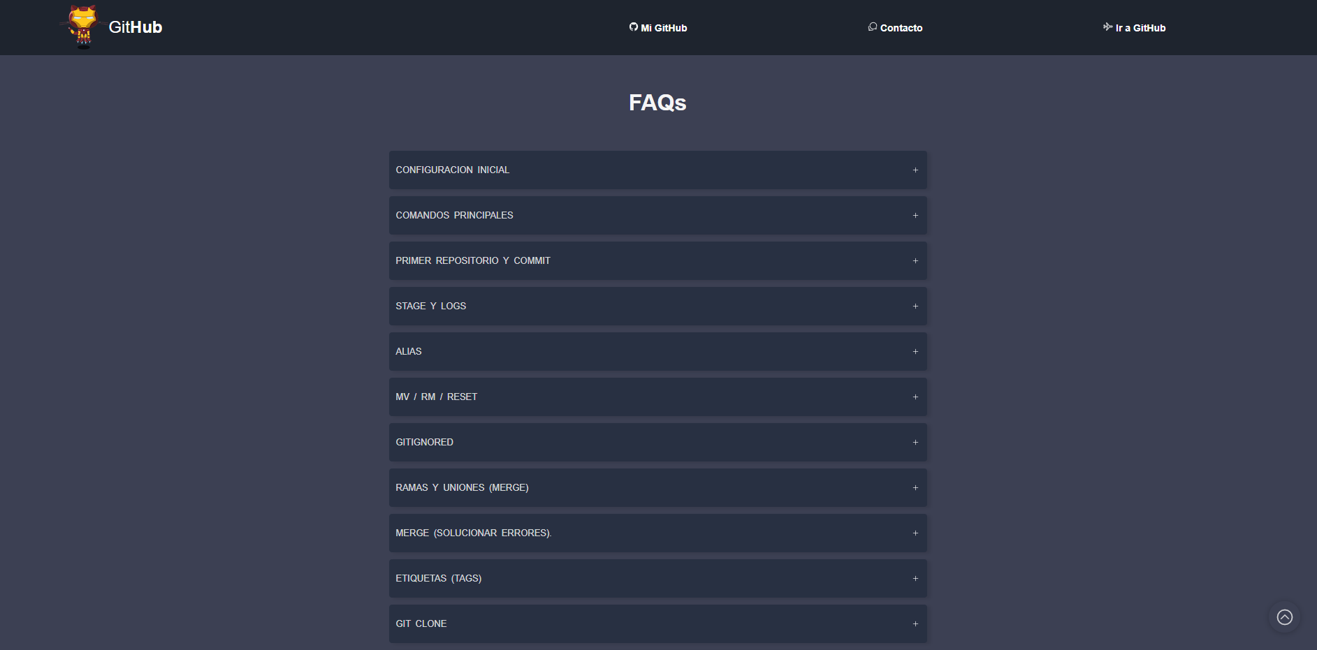
Task: Open PRIMER REPOSITORIO Y COMMIT question
Action: [658, 261]
